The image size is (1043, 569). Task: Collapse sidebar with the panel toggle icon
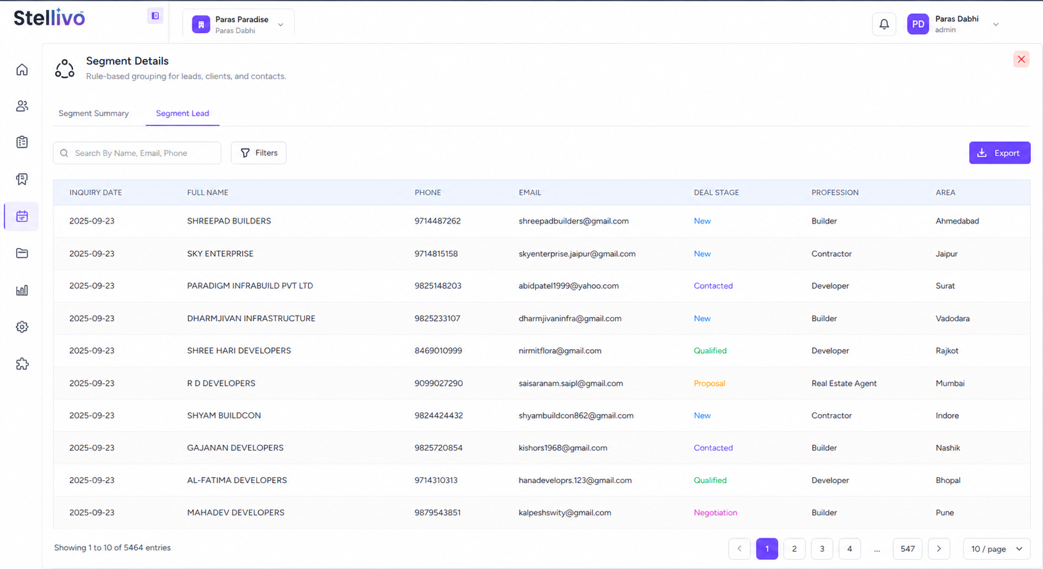tap(155, 16)
